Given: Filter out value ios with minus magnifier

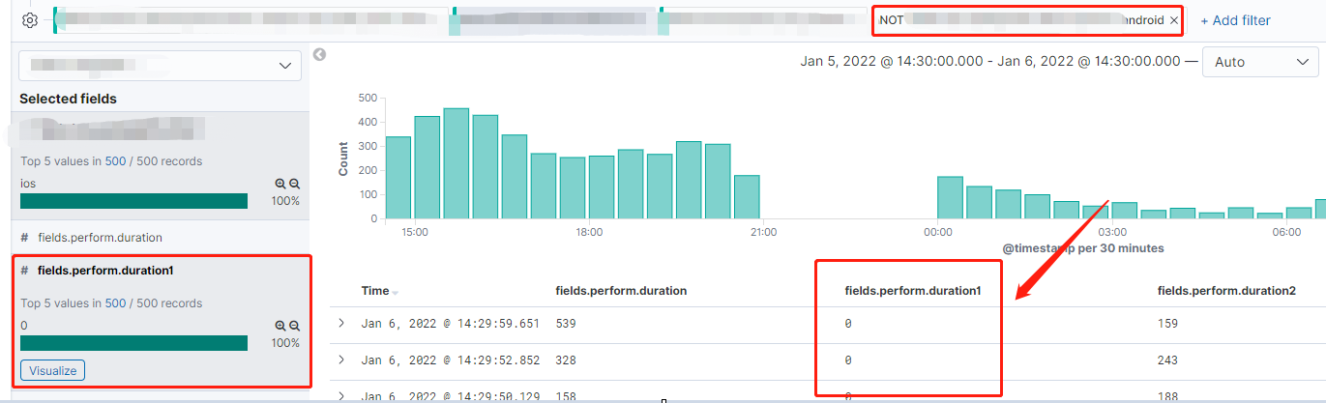Looking at the screenshot, I should pos(295,184).
